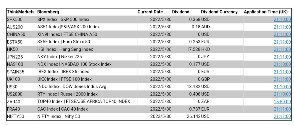This screenshot has width=294, height=125.
Task: Click the ZAR40 15:50:00 time link
Action: [282, 102]
